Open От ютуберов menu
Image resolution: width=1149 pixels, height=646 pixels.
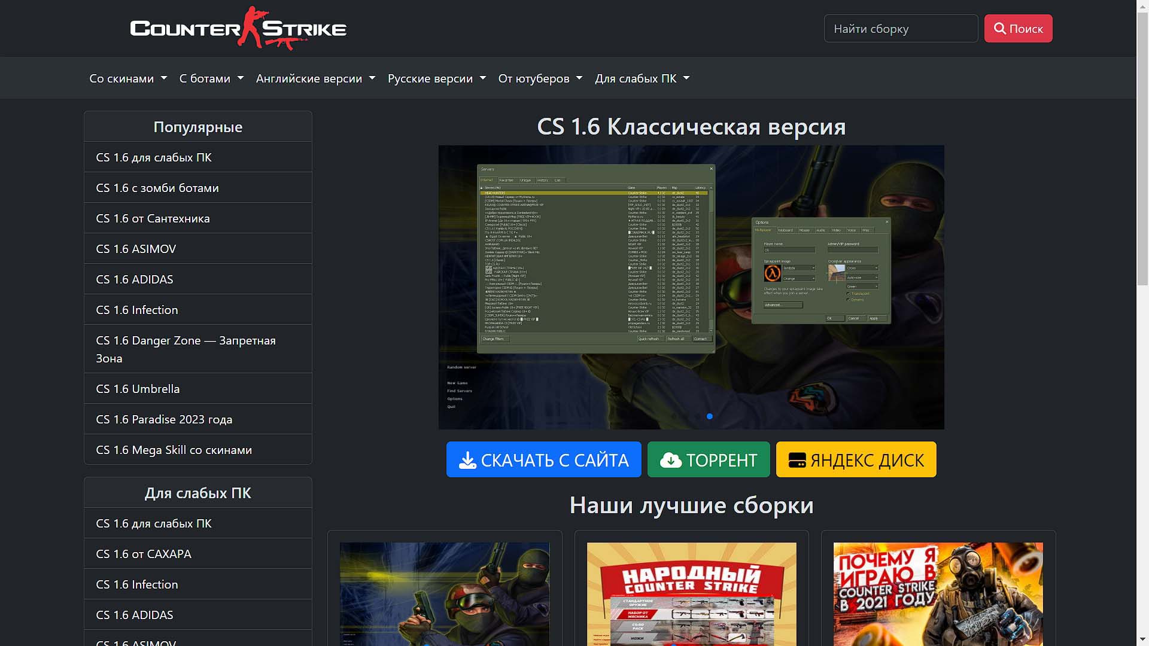(x=540, y=78)
